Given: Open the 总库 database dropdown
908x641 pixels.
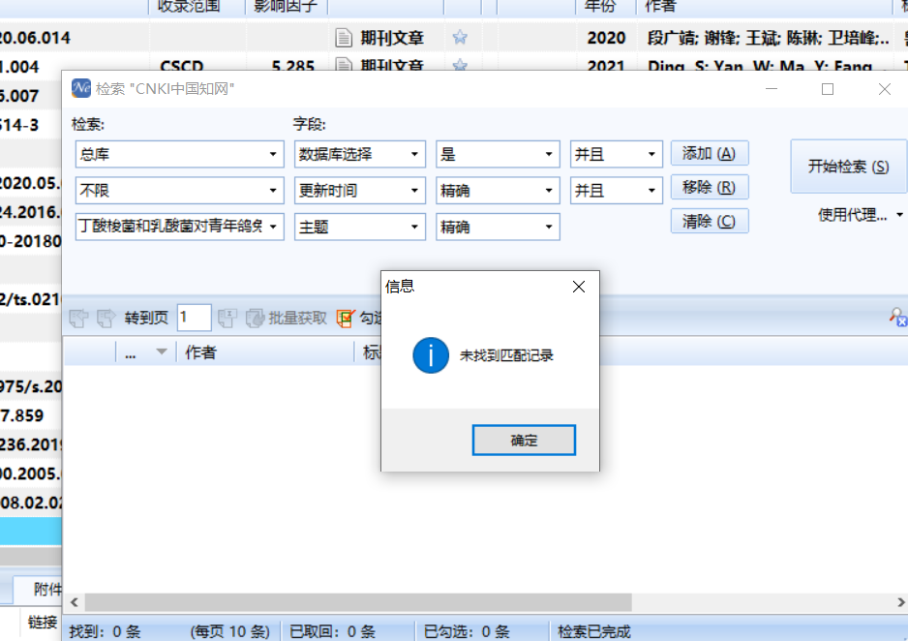Looking at the screenshot, I should (273, 155).
